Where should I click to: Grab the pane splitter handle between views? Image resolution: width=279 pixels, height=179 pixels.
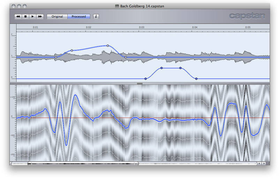(139, 84)
